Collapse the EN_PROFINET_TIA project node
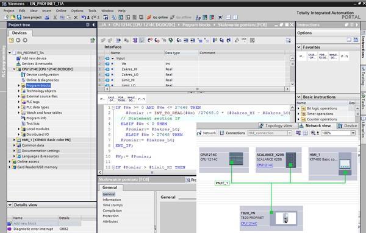 (10, 53)
